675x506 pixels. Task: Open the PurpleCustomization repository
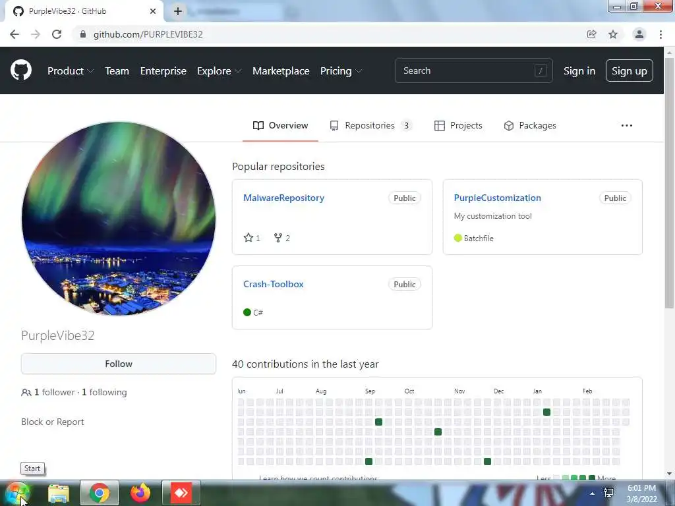(x=497, y=198)
